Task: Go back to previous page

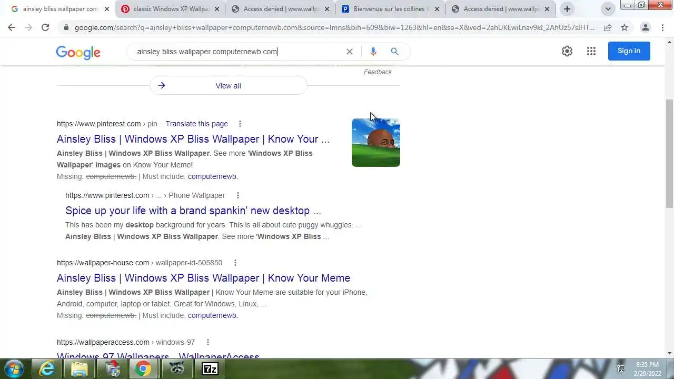Action: coord(12,27)
